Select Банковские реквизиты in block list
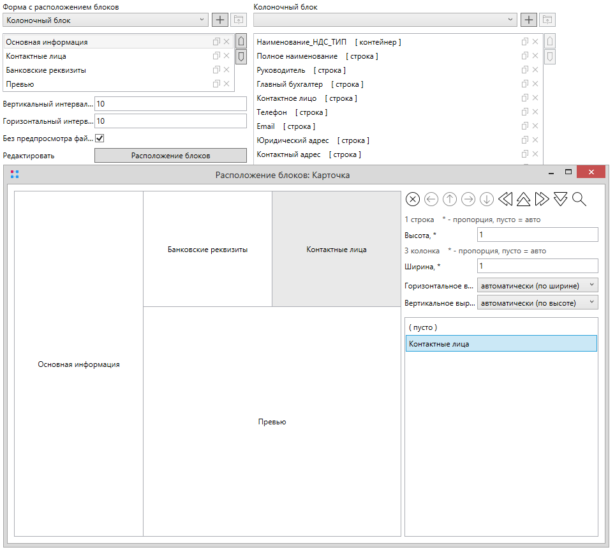The width and height of the screenshot is (615, 552). [46, 70]
